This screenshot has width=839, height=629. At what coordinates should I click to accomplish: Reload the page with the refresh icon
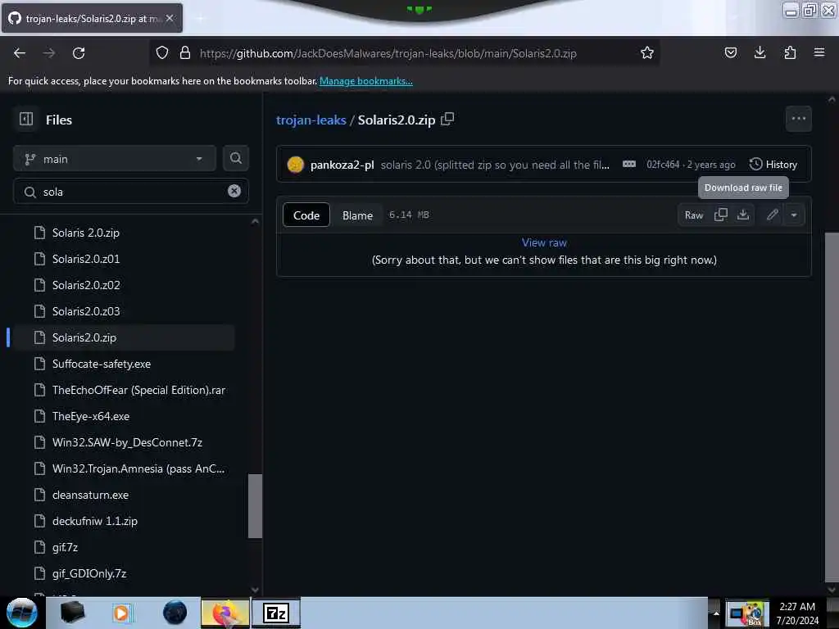79,53
